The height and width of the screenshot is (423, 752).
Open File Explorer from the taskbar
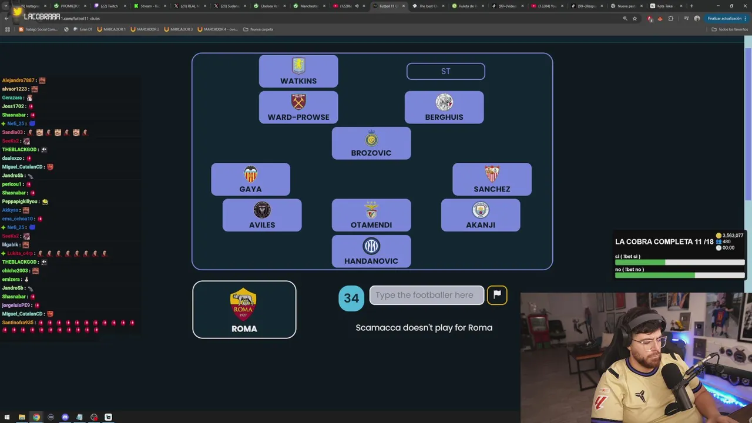click(x=22, y=417)
